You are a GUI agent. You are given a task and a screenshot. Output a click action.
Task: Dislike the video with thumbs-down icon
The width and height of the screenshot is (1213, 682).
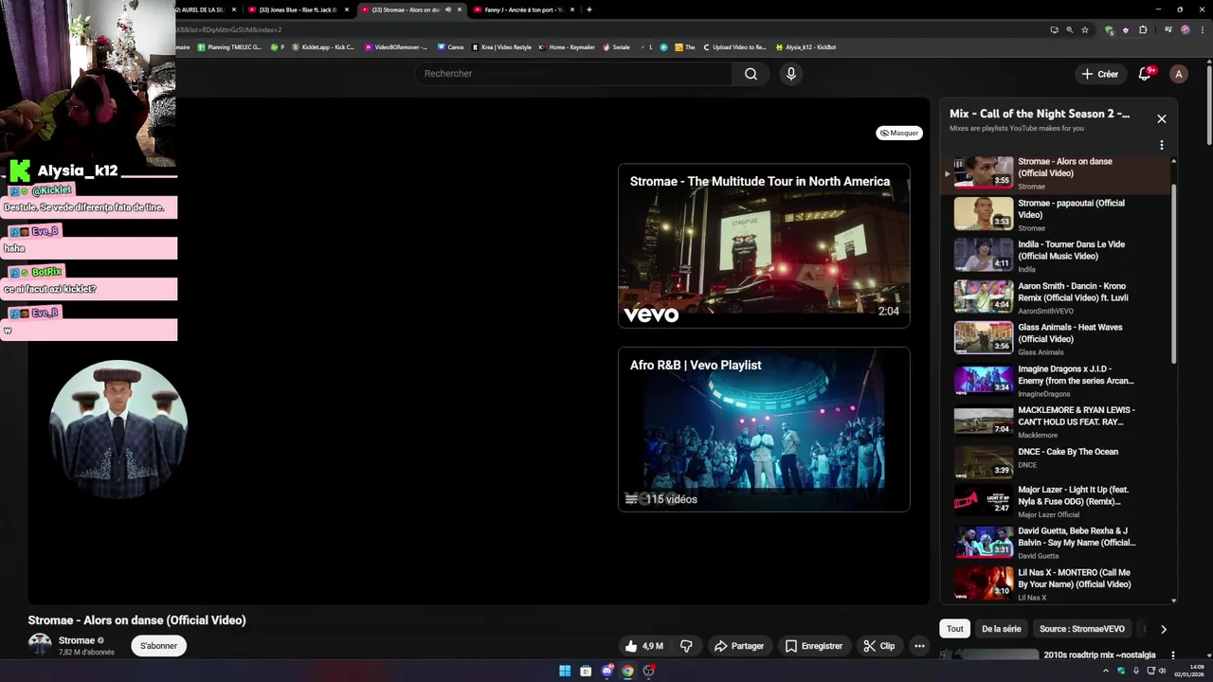(x=686, y=646)
